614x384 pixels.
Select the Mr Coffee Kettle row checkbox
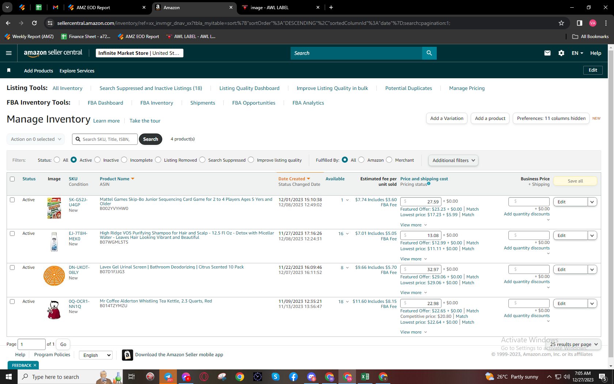12,302
